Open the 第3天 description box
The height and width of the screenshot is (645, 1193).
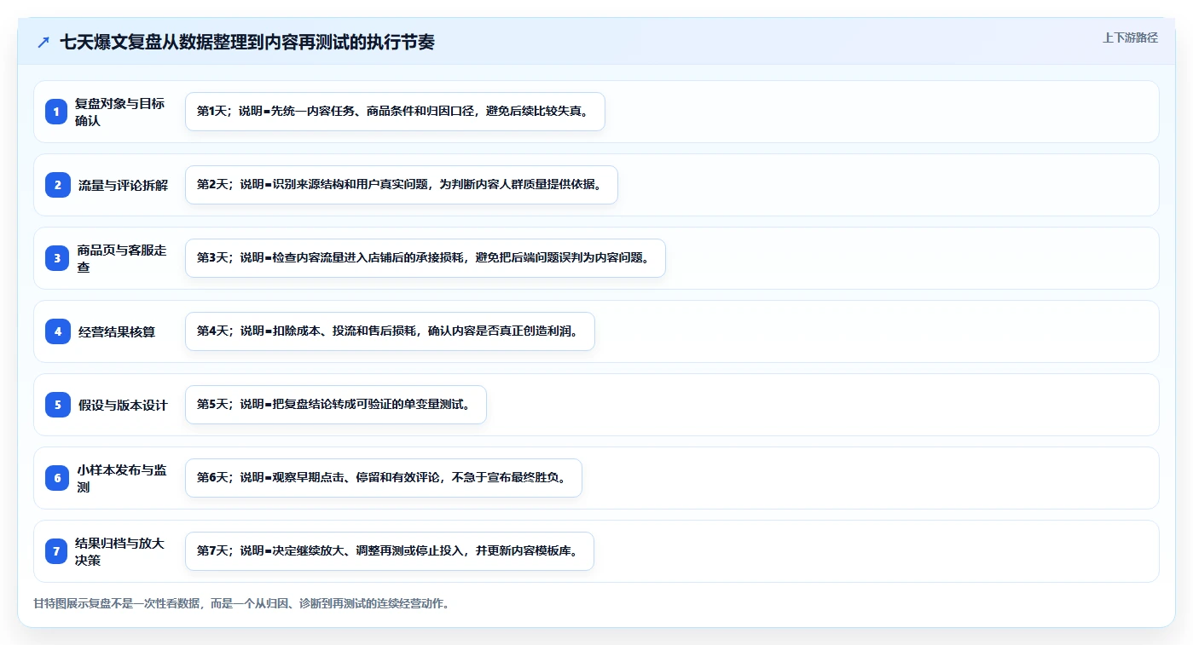425,258
